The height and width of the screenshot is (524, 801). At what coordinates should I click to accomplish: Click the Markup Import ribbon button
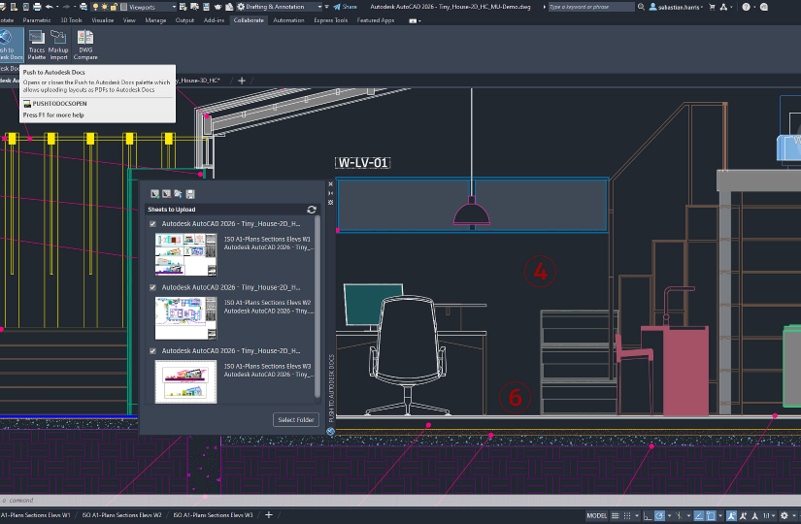58,45
